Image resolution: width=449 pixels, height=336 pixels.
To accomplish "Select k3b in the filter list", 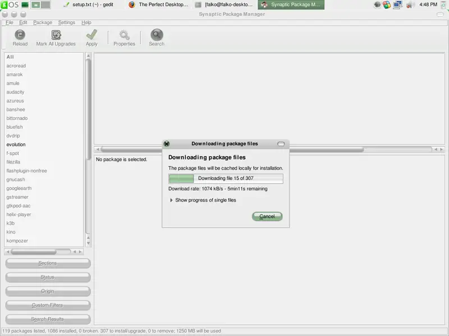I will (x=44, y=223).
